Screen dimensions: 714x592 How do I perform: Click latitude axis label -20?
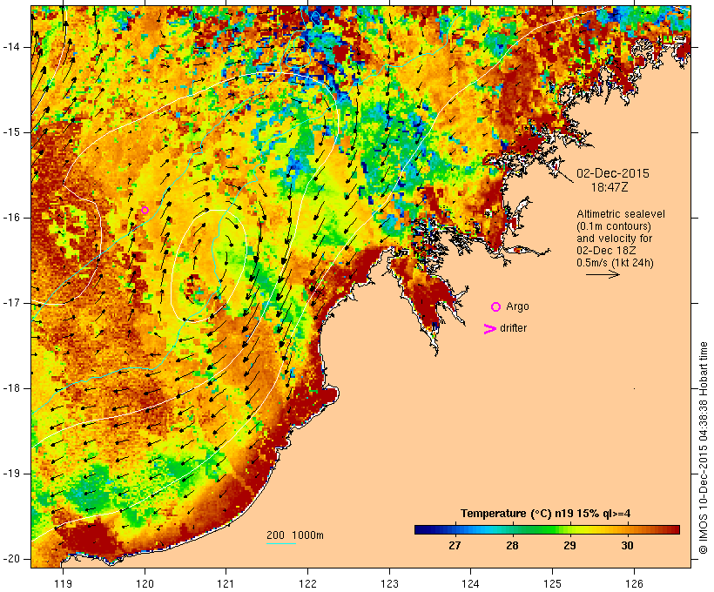tap(10, 559)
